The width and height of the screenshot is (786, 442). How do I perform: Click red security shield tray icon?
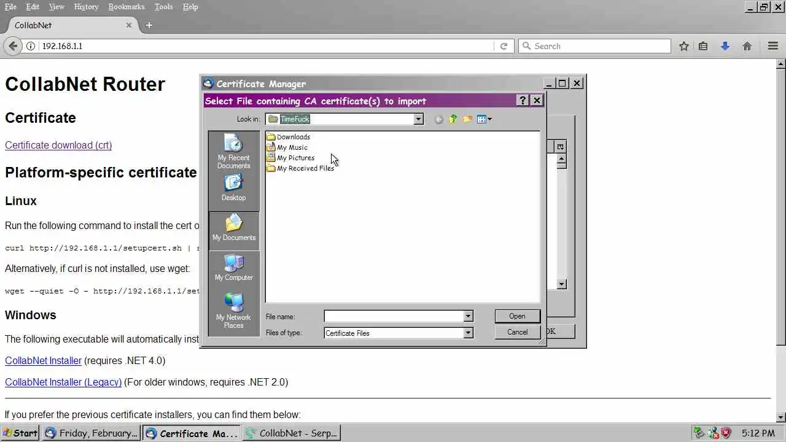pyautogui.click(x=726, y=433)
